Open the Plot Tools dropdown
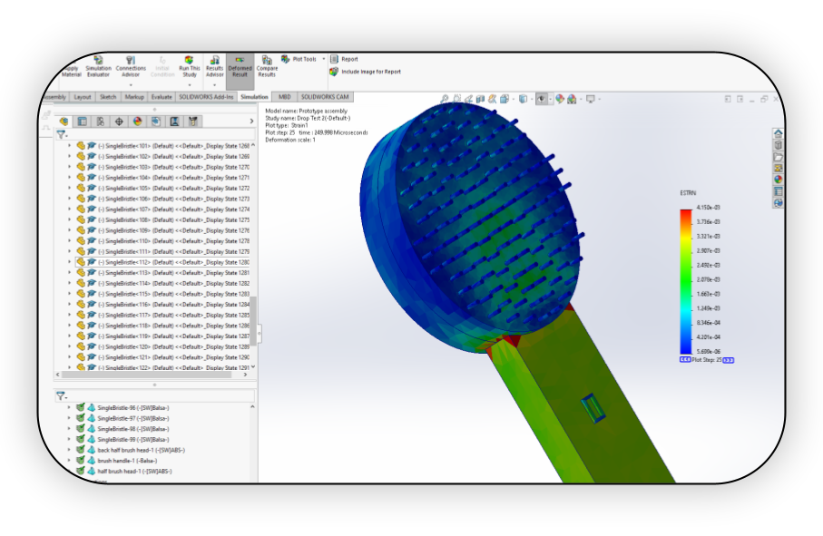823x536 pixels. coord(303,59)
